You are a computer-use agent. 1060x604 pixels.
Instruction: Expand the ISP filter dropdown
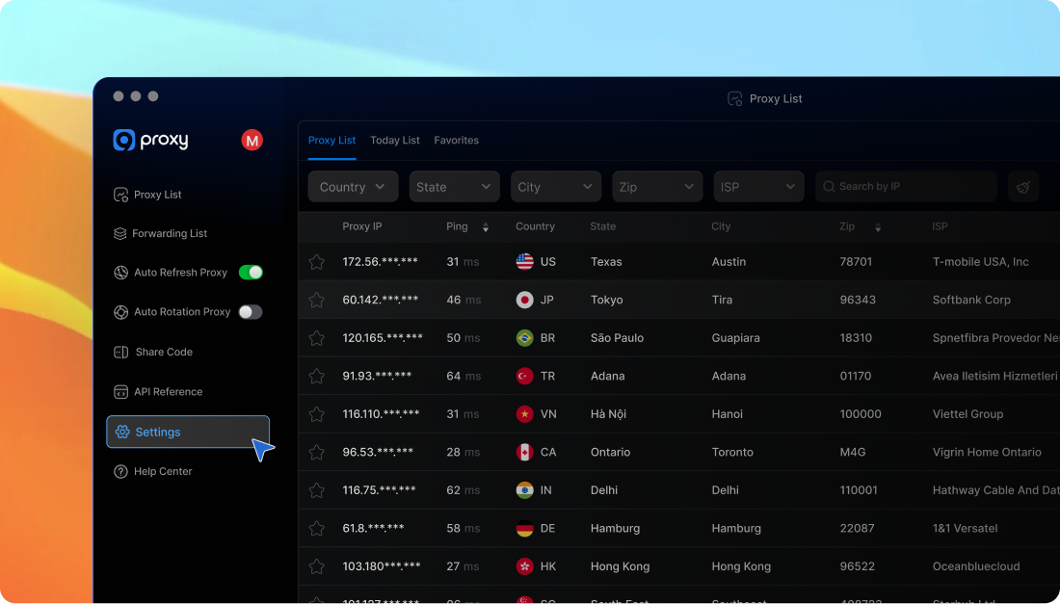[758, 187]
